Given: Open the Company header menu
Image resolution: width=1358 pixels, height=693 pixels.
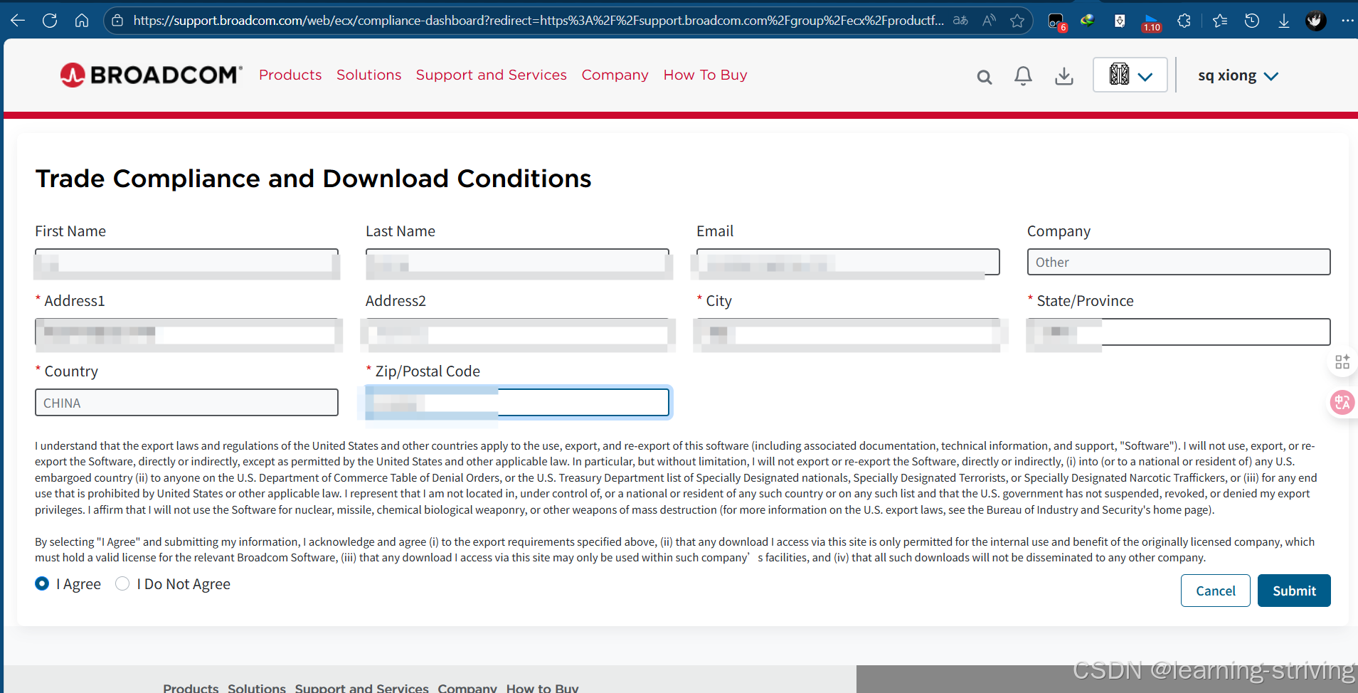Looking at the screenshot, I should 615,75.
